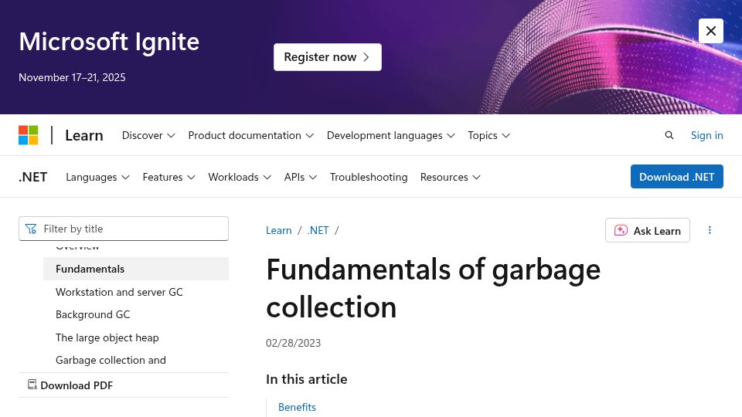Expand the APIs dropdown

point(301,177)
